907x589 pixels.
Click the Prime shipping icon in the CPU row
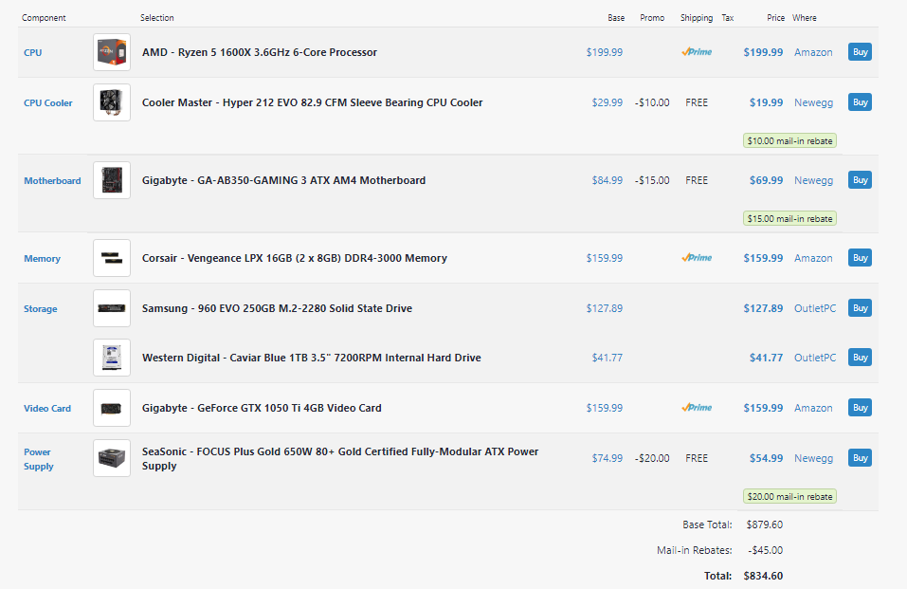[697, 52]
